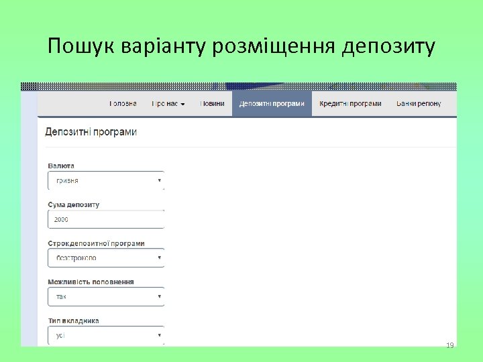483x362 pixels.
Task: Expand the Про нас dropdown menu
Action: click(168, 104)
